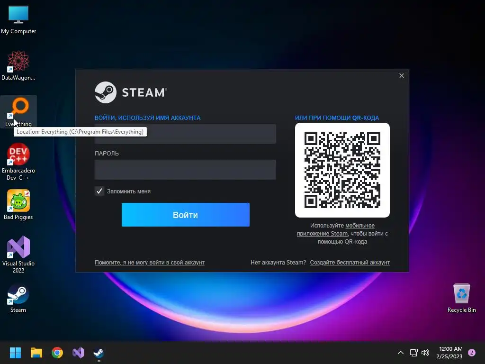Click the Войти sign-in button
The image size is (485, 364).
point(186,215)
